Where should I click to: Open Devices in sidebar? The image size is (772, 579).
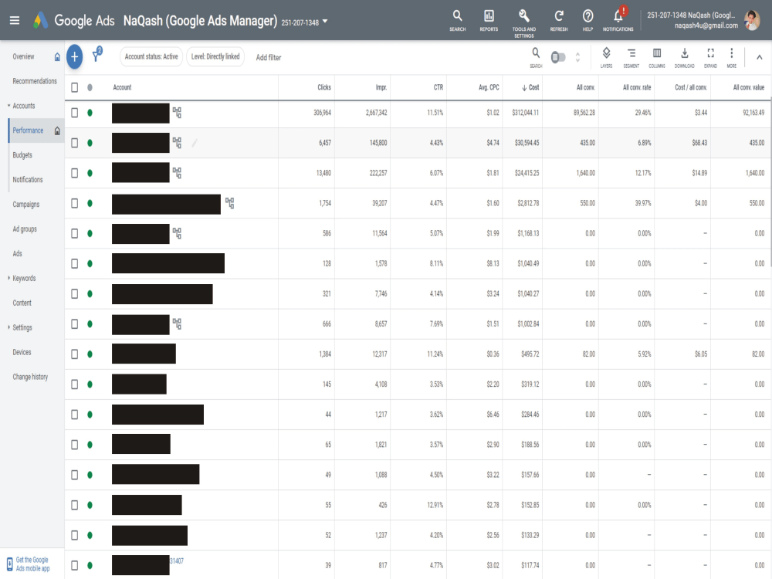pyautogui.click(x=22, y=352)
